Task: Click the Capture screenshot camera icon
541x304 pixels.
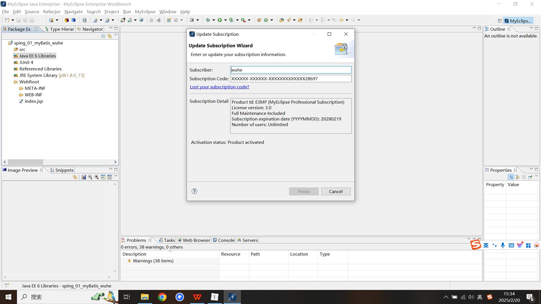Action: 192,20
